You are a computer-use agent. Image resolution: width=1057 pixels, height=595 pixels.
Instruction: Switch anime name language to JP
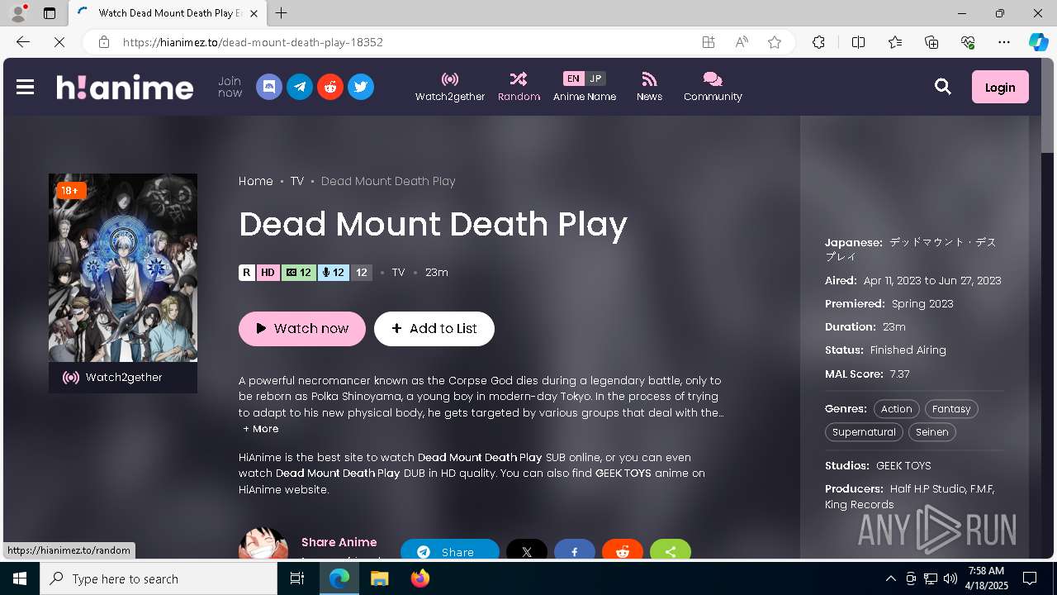coord(595,79)
